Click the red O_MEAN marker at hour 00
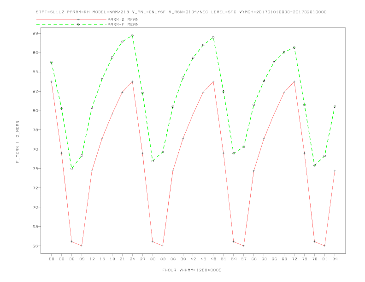365x282 pixels. (x=52, y=82)
